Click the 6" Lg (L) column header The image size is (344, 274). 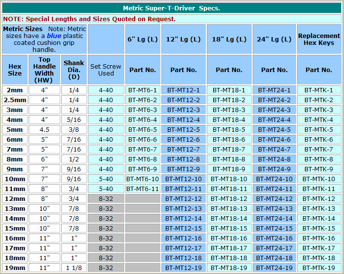point(143,39)
